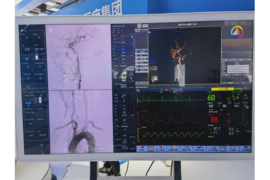Click the last button in the bottom toolbar
This screenshot has height=180, width=270.
(245, 148)
